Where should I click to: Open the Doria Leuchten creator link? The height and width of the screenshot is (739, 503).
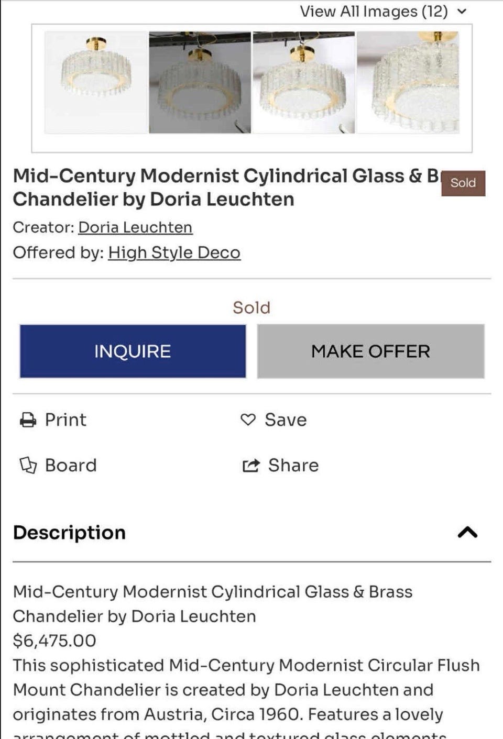(x=135, y=227)
